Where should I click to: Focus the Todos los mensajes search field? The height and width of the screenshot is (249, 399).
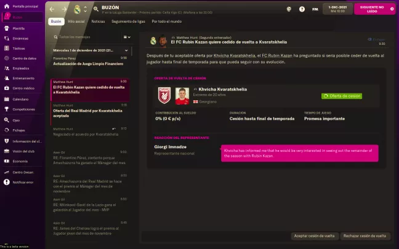point(87,37)
